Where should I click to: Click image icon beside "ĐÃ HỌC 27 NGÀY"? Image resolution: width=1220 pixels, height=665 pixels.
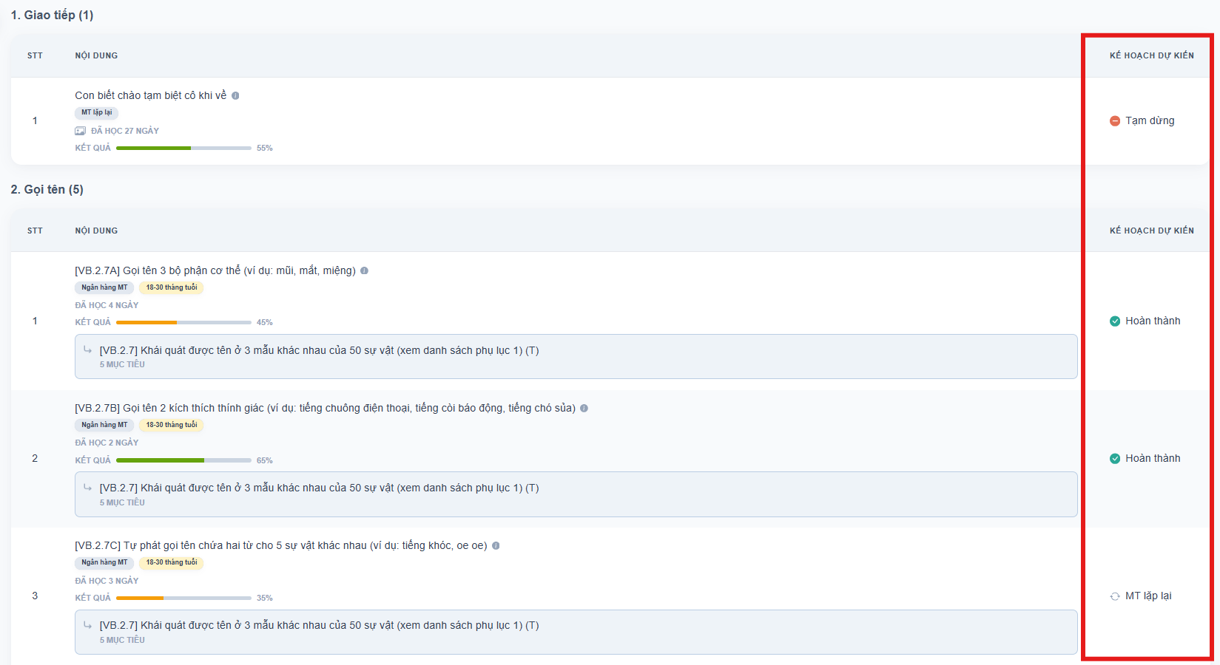tap(80, 131)
